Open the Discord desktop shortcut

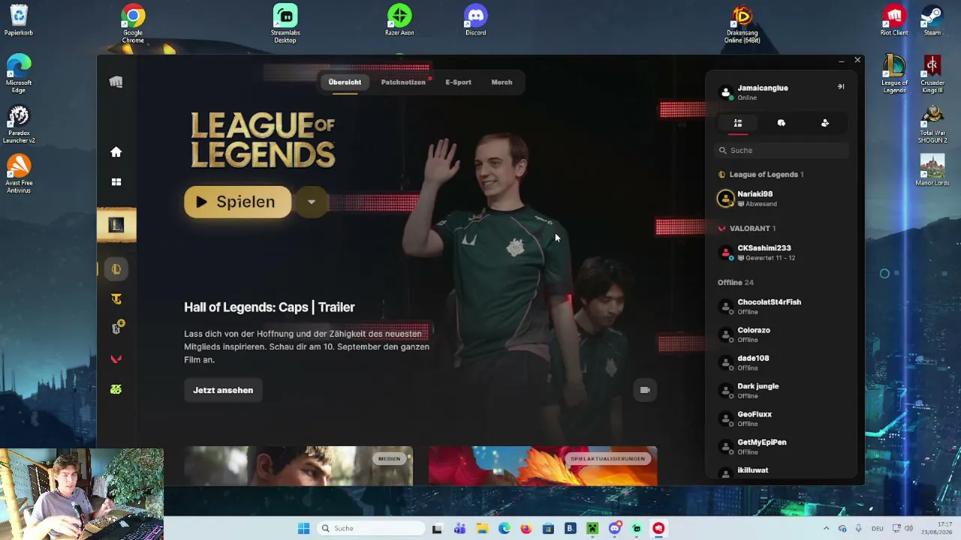(475, 20)
